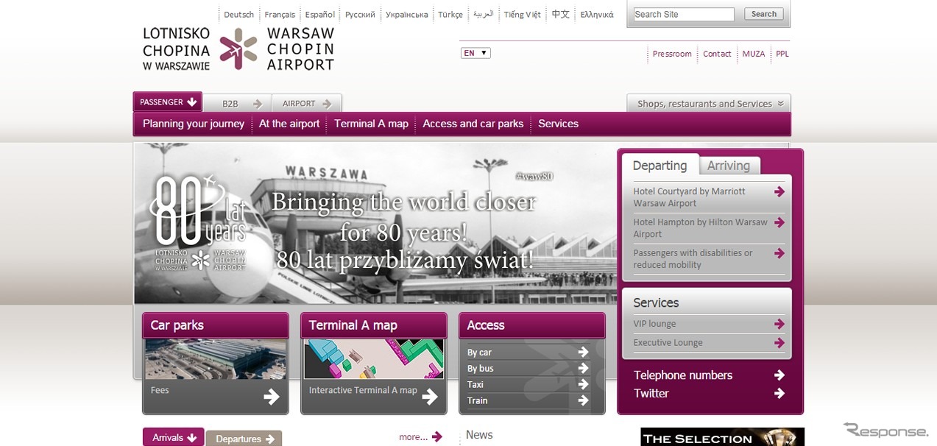Viewport: 937px width, 446px height.
Task: Open the Pressroom link
Action: pos(672,54)
